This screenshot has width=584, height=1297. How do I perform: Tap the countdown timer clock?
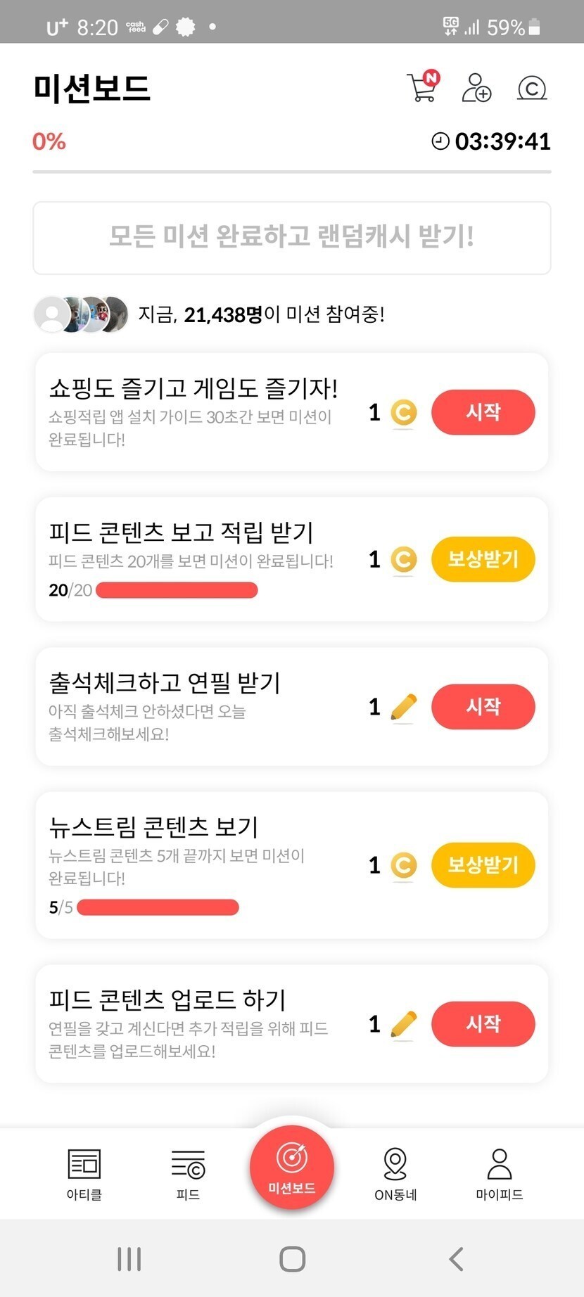(x=490, y=141)
